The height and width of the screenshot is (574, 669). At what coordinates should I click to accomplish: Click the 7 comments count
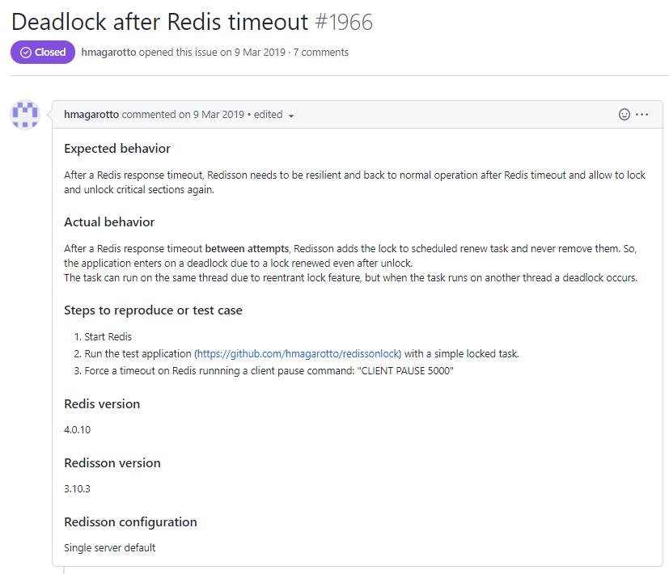pos(321,52)
